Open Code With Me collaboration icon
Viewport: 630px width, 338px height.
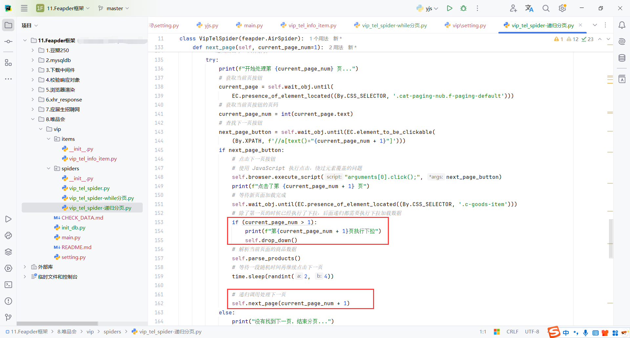(513, 8)
